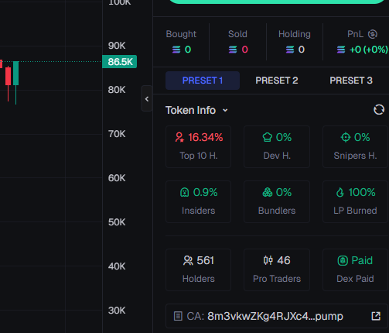Click the Holders 561 card
This screenshot has height=333, width=389.
coord(198,269)
